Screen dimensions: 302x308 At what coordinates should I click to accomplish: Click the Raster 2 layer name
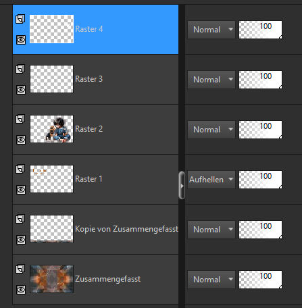(89, 129)
